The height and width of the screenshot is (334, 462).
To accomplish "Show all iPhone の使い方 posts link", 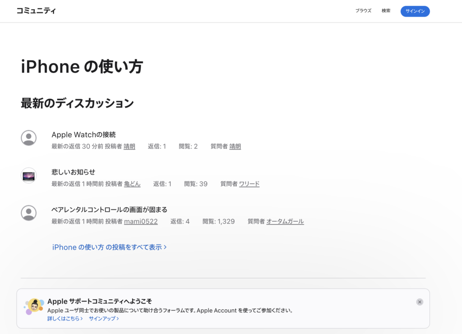I will click(x=109, y=247).
